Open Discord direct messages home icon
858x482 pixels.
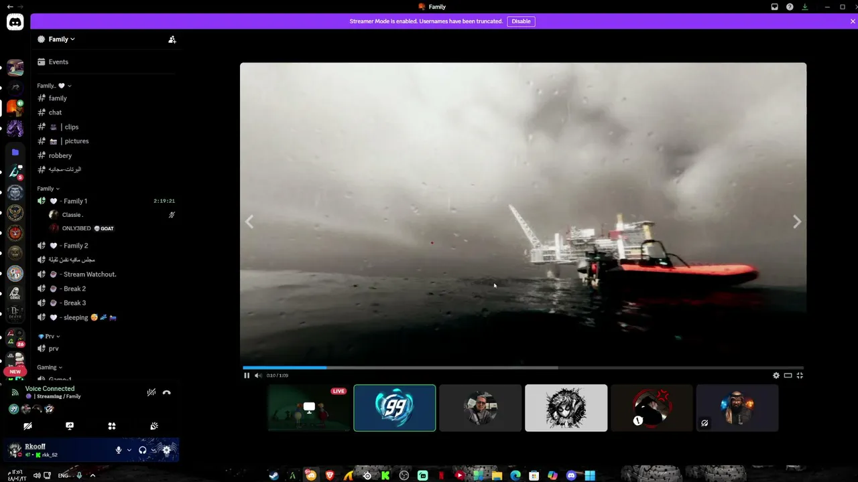click(x=15, y=22)
